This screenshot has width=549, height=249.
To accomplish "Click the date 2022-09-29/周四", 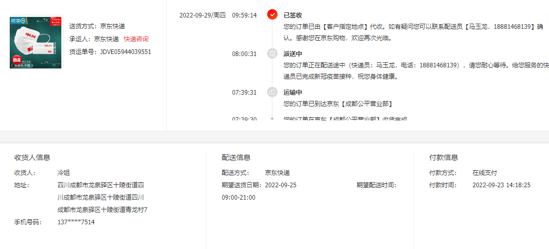I will coord(202,15).
